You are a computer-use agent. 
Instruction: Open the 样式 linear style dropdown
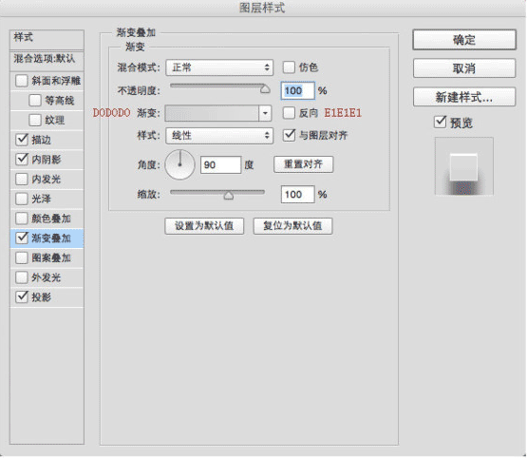219,136
